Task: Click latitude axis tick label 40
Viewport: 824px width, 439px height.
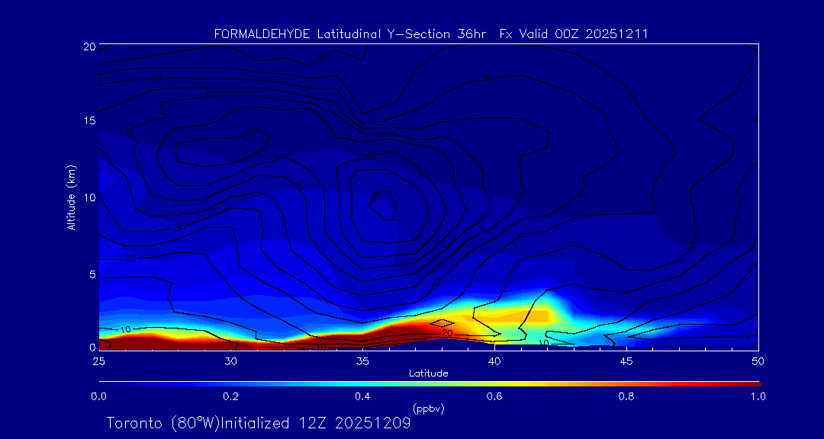Action: 494,361
